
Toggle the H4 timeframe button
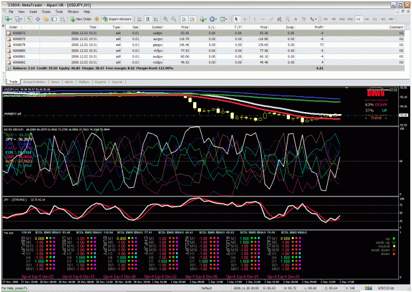point(367,19)
